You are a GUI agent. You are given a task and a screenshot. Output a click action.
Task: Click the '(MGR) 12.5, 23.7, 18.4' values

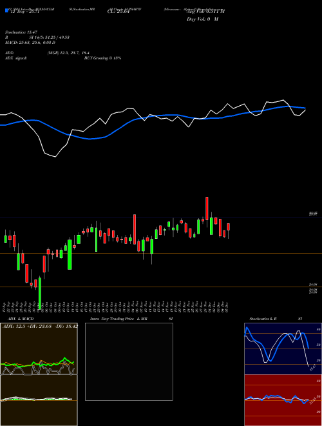[68, 53]
